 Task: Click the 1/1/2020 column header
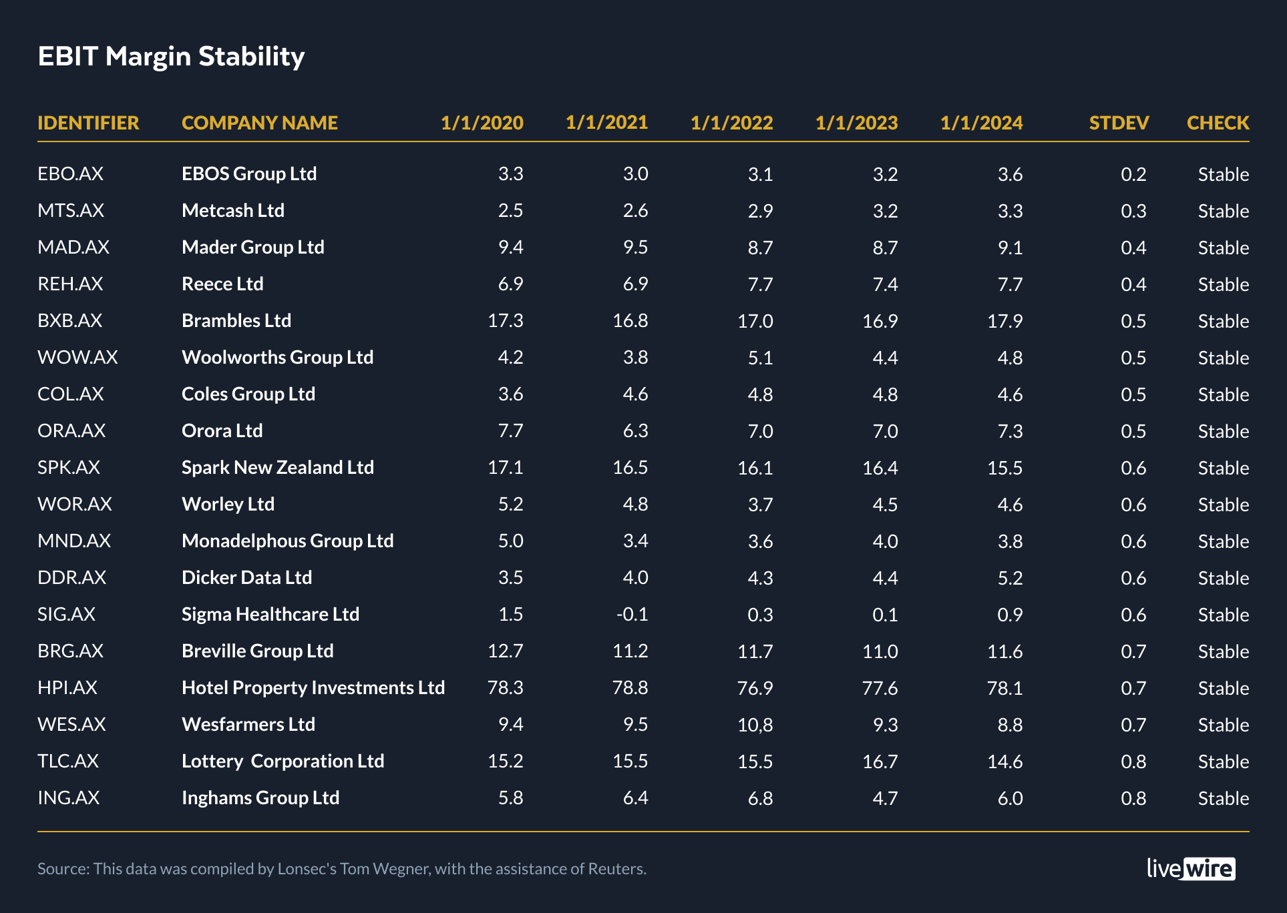(482, 123)
